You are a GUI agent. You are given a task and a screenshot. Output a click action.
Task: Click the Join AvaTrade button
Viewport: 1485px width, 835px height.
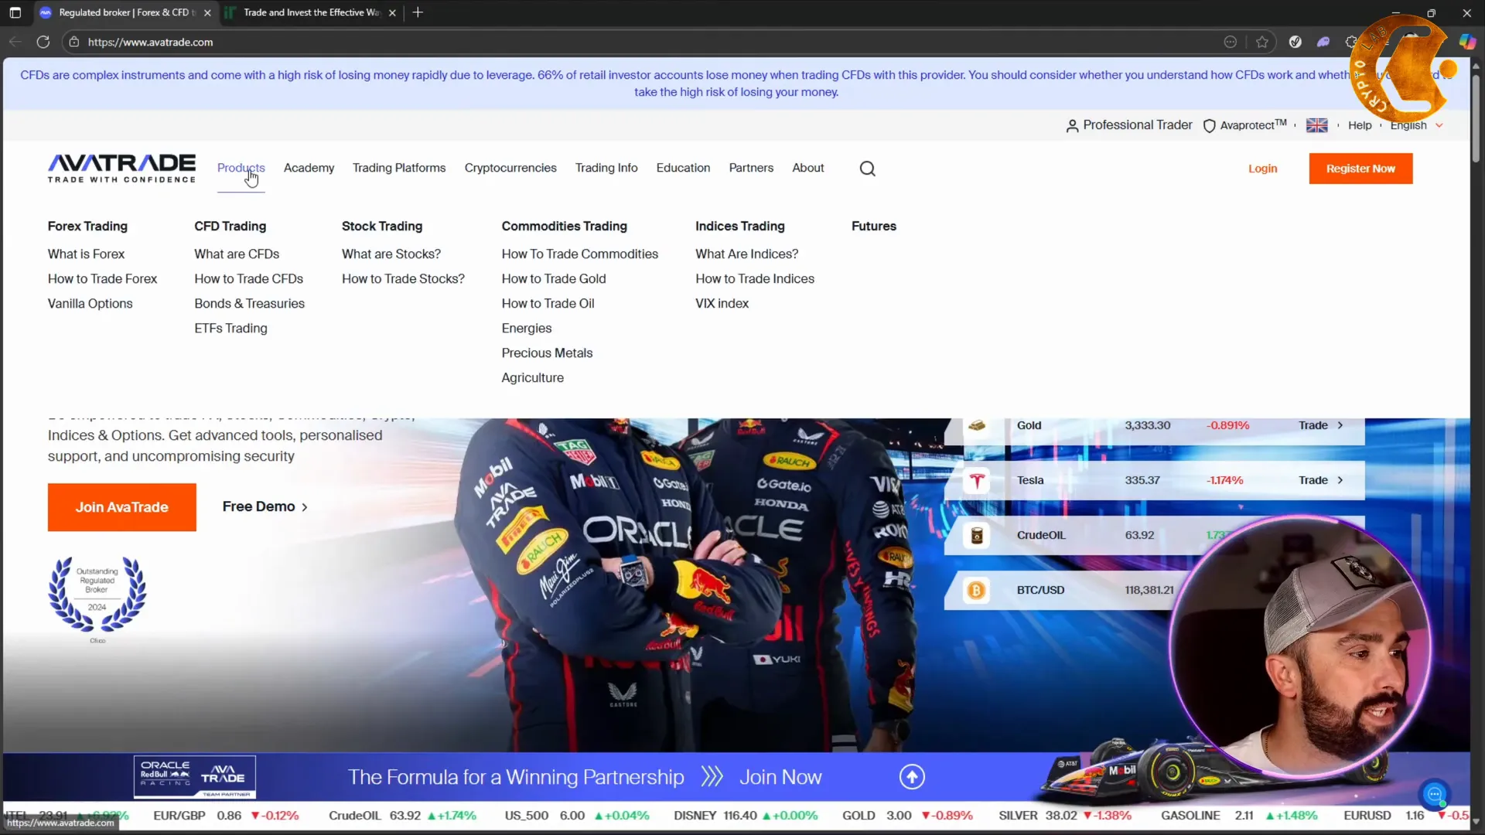121,507
